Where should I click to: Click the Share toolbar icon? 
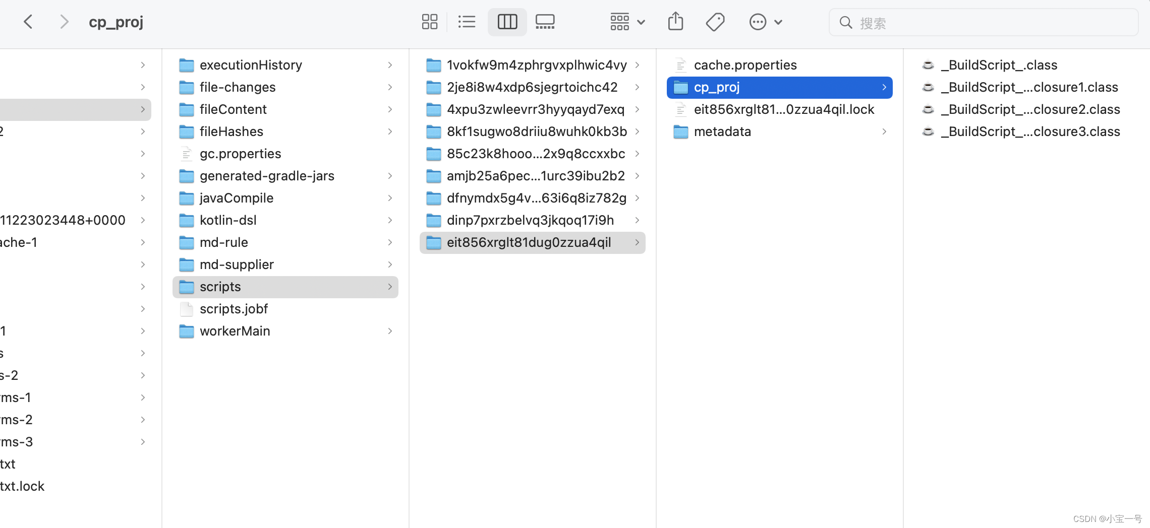pyautogui.click(x=675, y=22)
